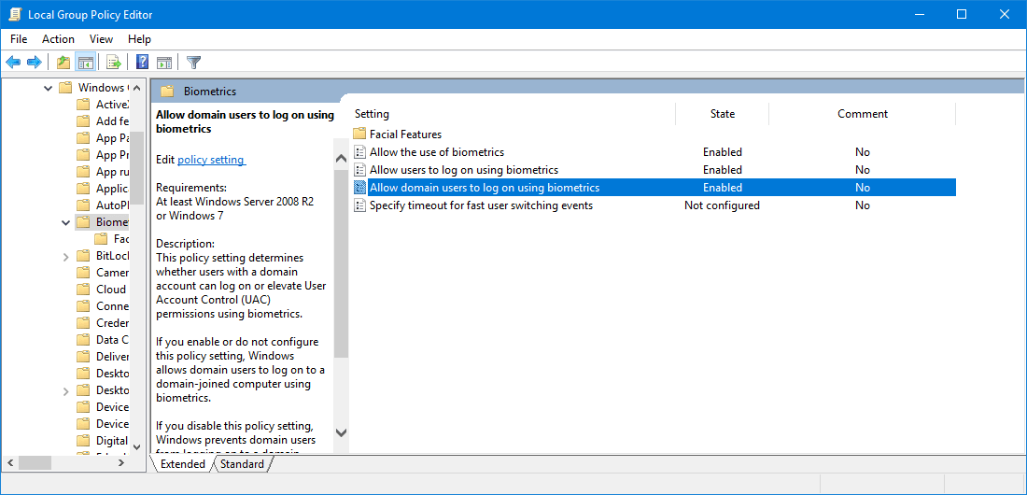Toggle Show/Hide Console Tree icon

[x=84, y=63]
